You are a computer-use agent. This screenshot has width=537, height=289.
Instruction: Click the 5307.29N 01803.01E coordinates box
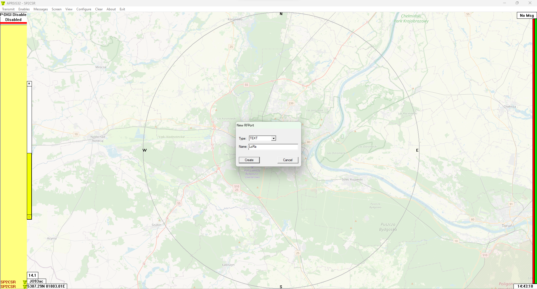point(46,286)
